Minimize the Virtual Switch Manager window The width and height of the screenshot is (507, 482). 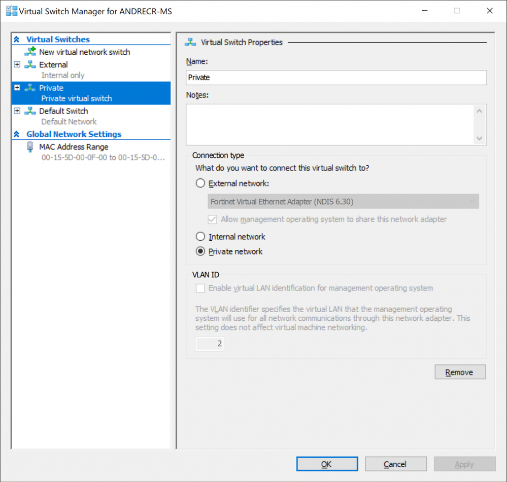click(x=425, y=11)
